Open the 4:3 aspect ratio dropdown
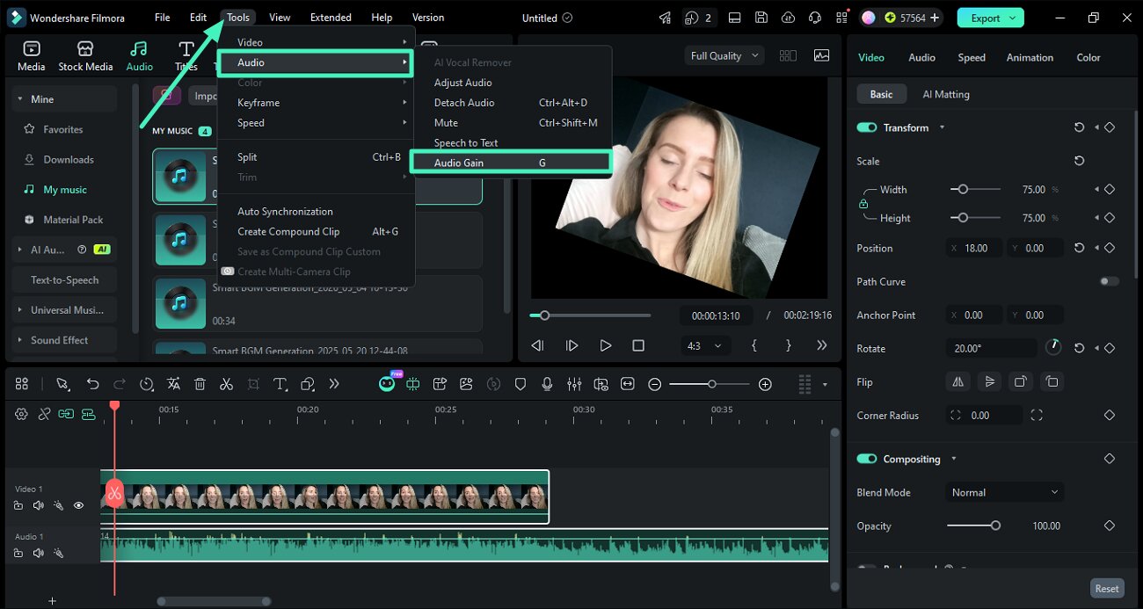Image resolution: width=1143 pixels, height=609 pixels. pos(704,346)
